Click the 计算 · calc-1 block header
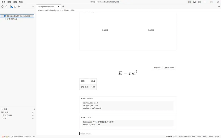 (x=86, y=118)
